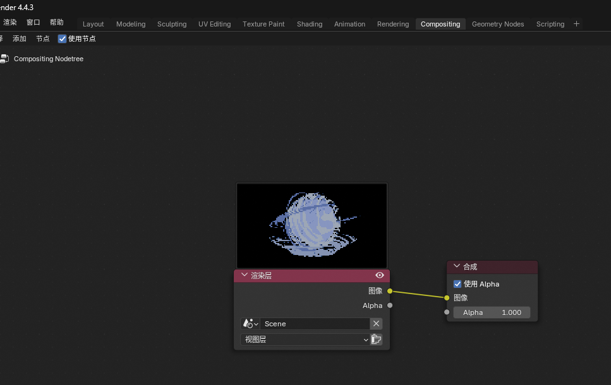Screen dimensions: 611x385
Task: Toggle preview eye on the 渲染层 node
Action: pos(380,275)
